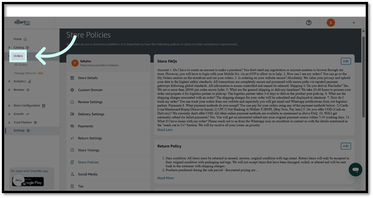The width and height of the screenshot is (373, 198).
Task: Click the Store Timings clock icon
Action: coord(72,150)
